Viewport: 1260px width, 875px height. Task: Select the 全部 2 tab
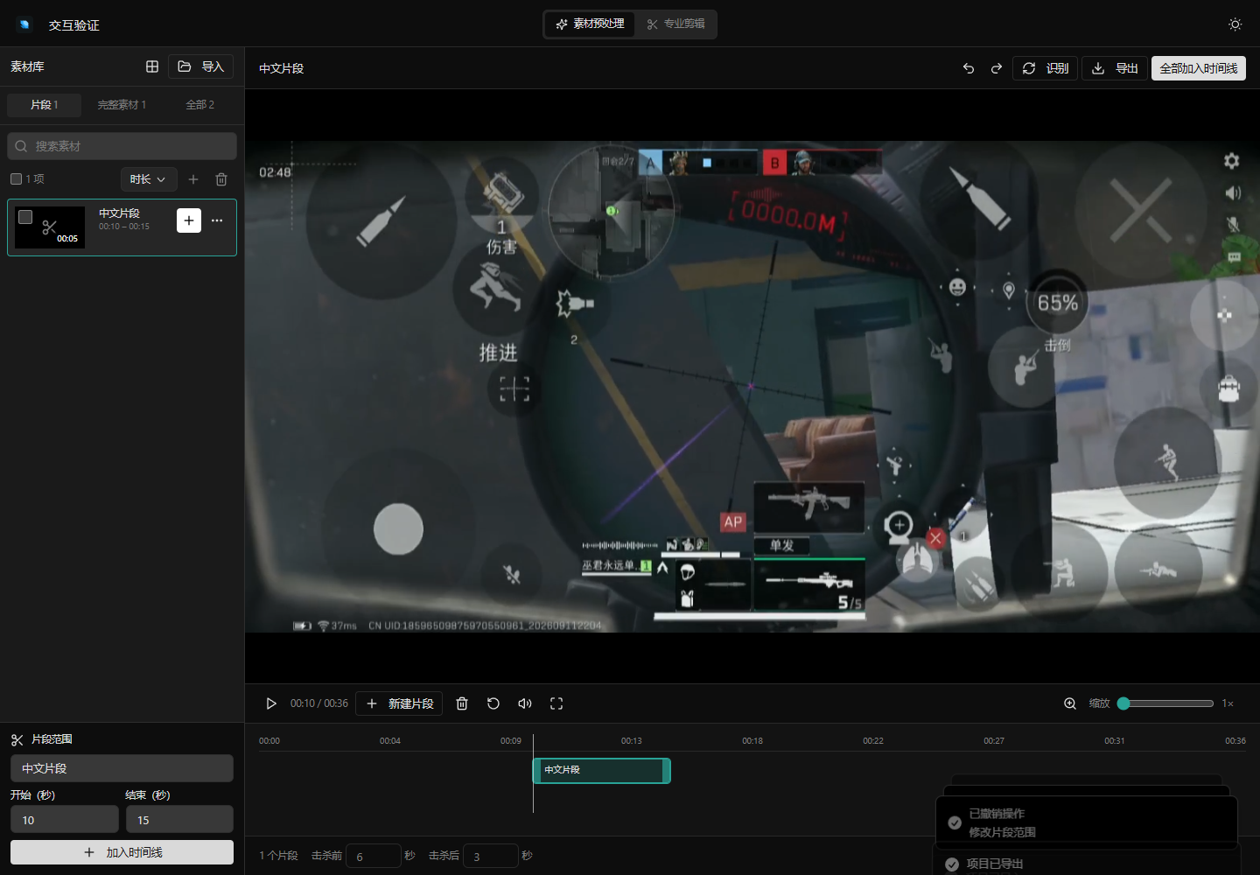coord(199,105)
